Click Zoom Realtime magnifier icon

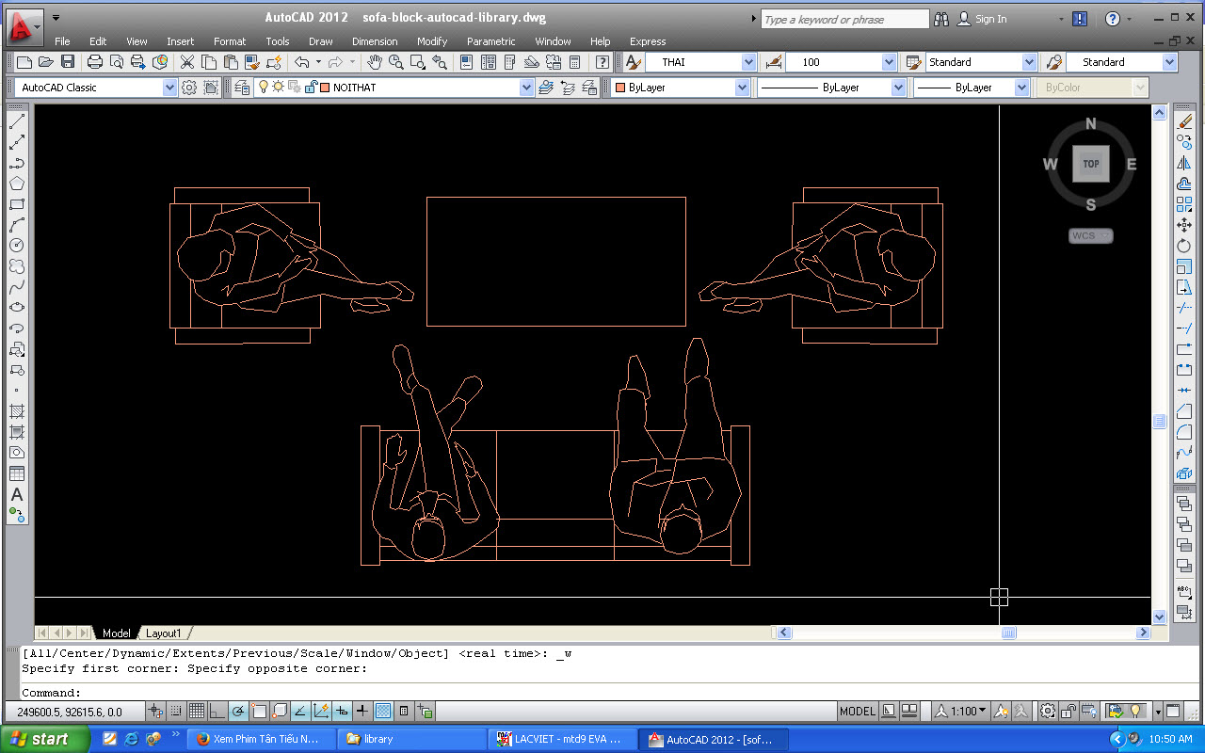pos(395,62)
